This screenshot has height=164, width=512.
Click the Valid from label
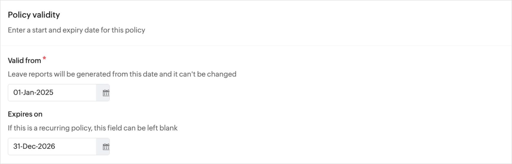[x=25, y=60]
